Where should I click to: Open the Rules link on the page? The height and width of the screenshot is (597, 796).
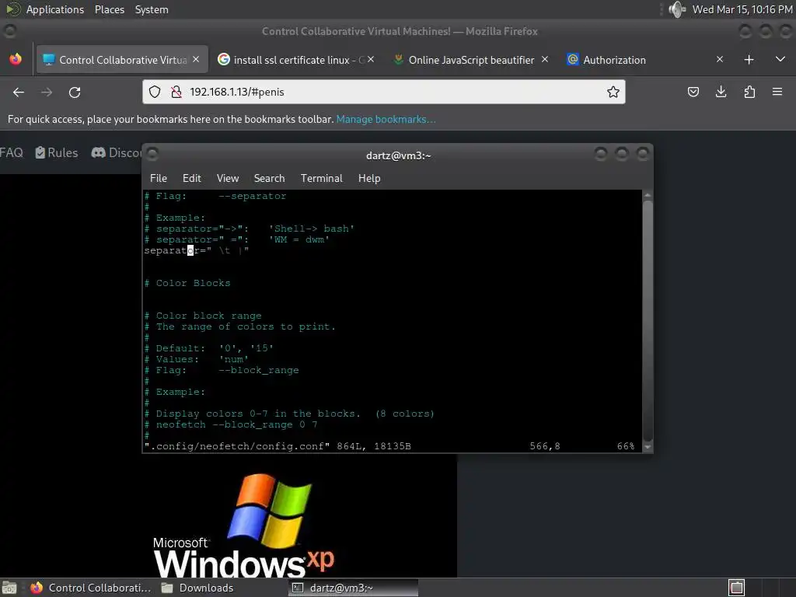pos(56,153)
